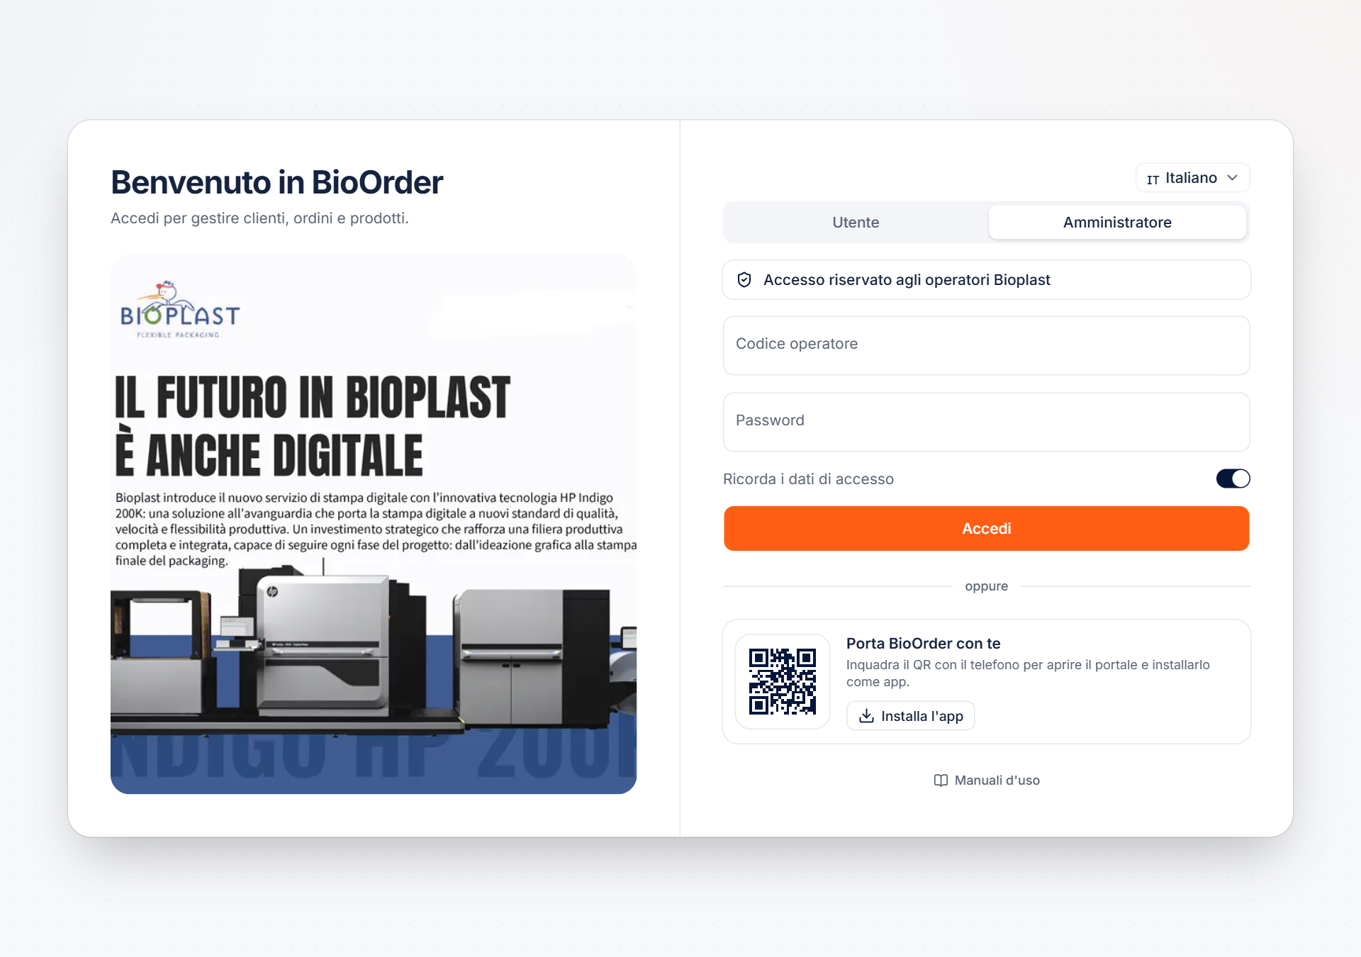
Task: Click the HP Indigo printer promo image
Action: pos(374,524)
